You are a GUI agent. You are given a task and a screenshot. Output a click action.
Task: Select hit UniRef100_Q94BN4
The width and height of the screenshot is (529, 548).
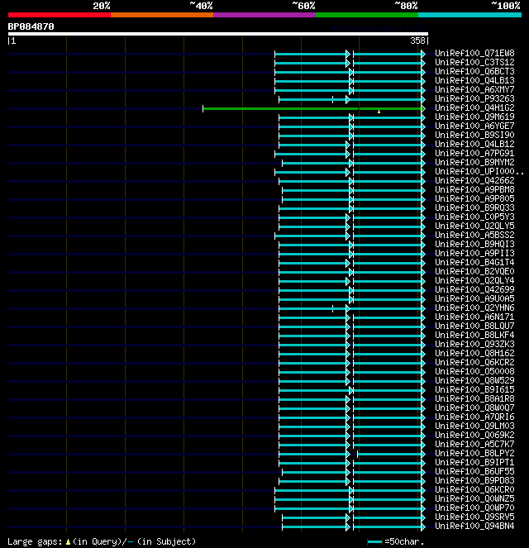(x=474, y=526)
